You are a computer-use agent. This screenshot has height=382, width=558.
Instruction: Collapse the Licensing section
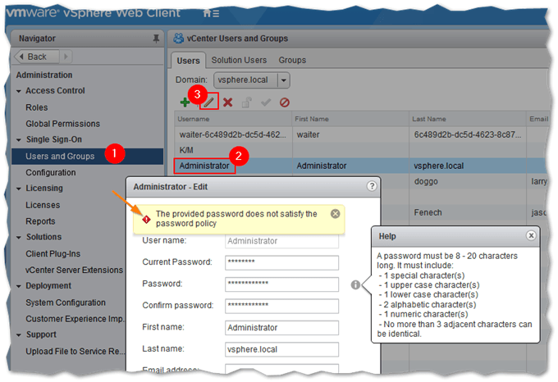tap(19, 189)
